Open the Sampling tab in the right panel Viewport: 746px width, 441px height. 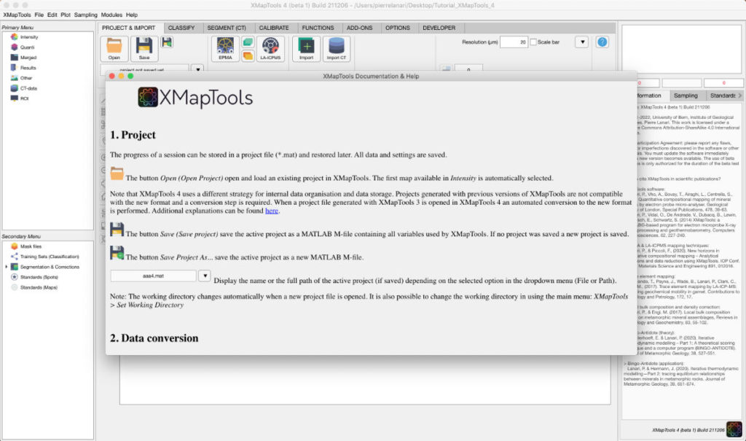(685, 95)
